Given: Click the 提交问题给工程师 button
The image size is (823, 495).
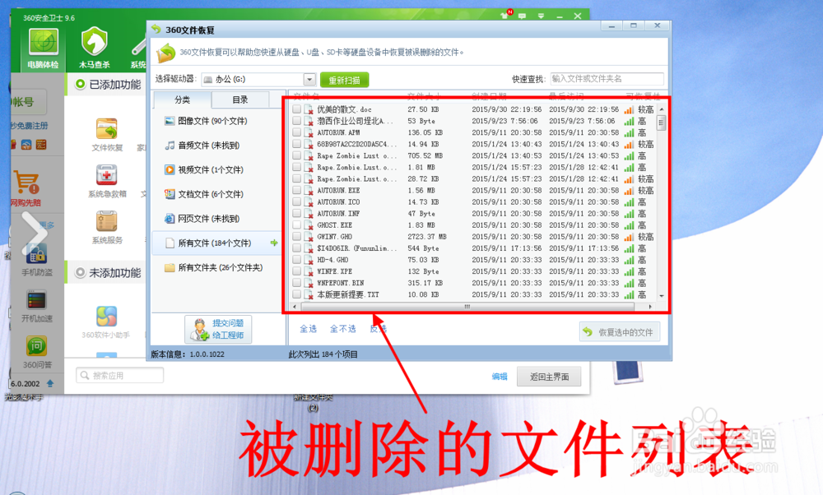Looking at the screenshot, I should pyautogui.click(x=218, y=329).
